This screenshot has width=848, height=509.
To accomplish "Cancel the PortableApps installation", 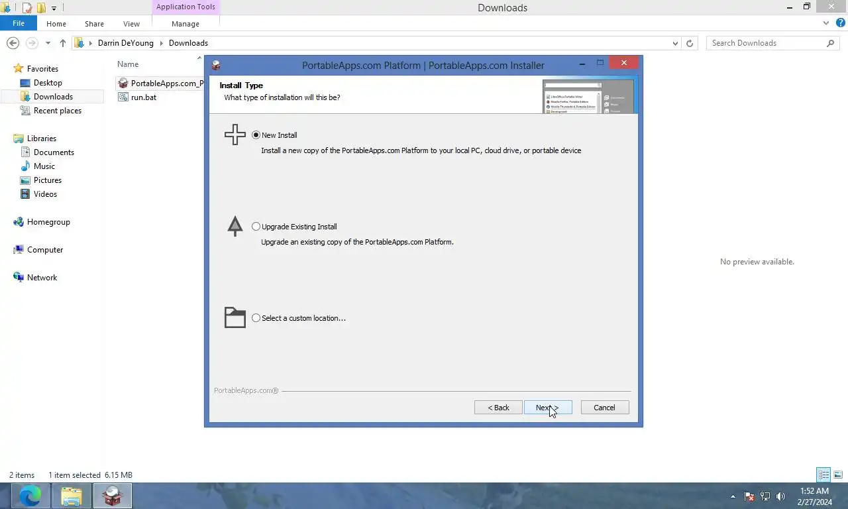I will (x=605, y=408).
